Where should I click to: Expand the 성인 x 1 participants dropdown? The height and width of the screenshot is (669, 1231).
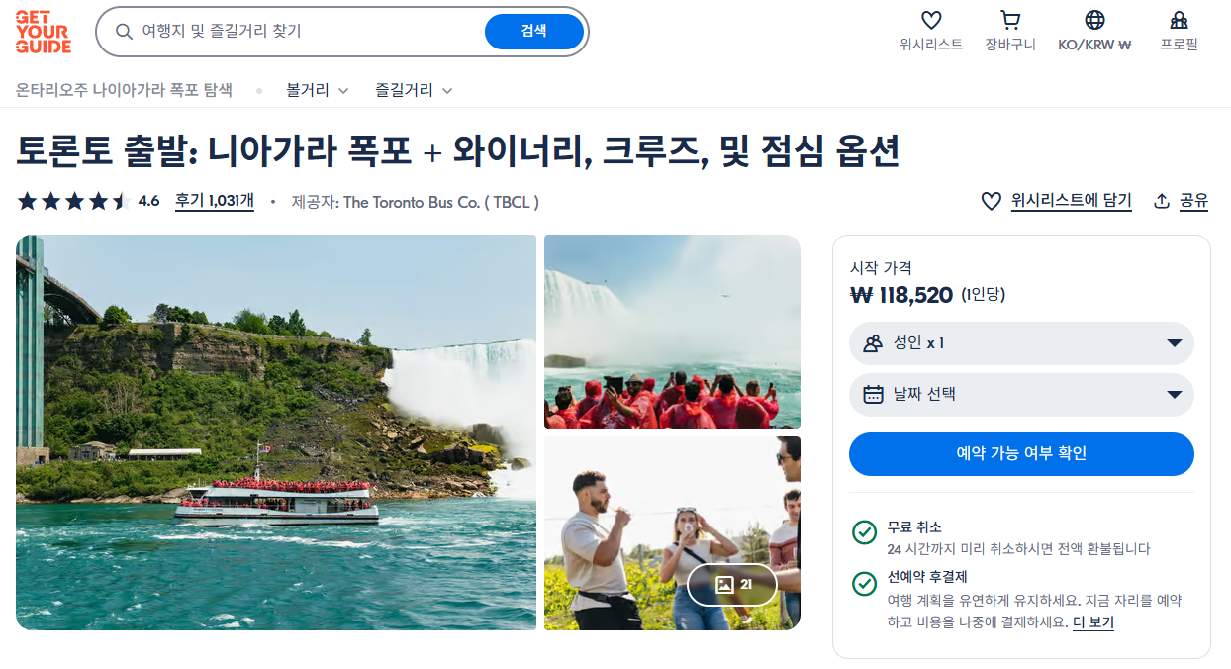(x=1021, y=343)
